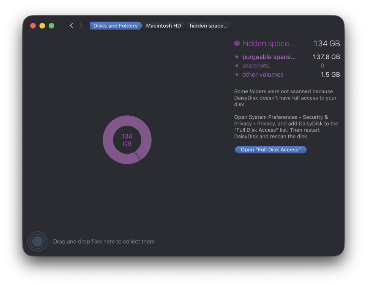Click the 1.5 GB size value
Viewport: 367px width, 286px height.
[x=330, y=75]
